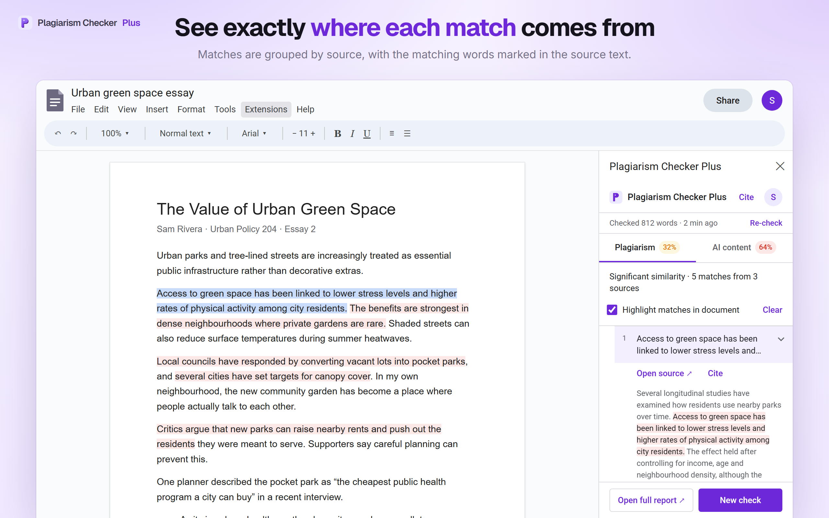
Task: Click the undo arrow in toolbar
Action: (x=58, y=133)
